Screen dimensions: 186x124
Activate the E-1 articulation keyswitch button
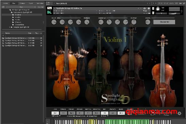click(x=80, y=113)
